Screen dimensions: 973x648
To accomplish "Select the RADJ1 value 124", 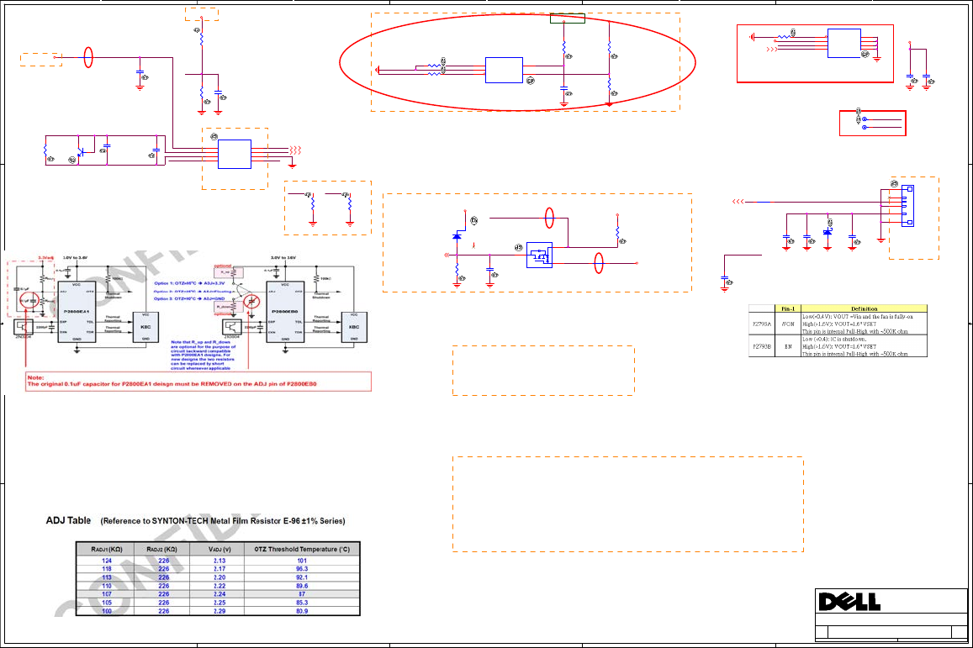I will tap(107, 561).
